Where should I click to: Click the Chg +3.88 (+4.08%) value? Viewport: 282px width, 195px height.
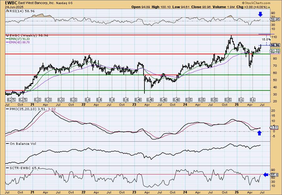252,7
